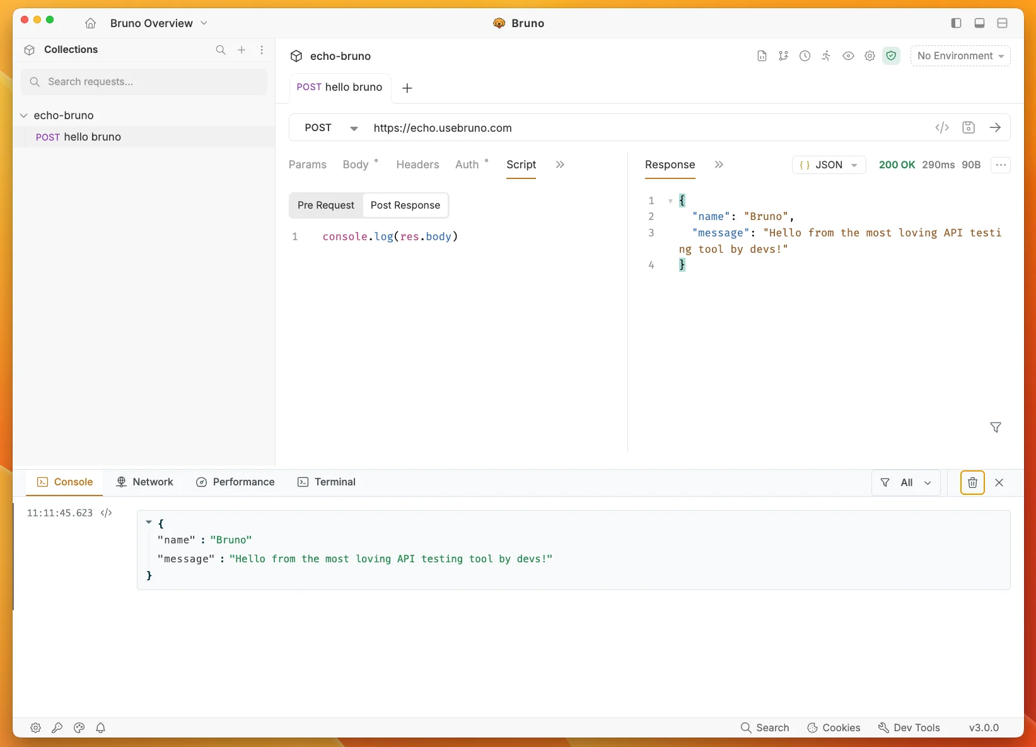The image size is (1036, 747).
Task: Open notifications bell icon
Action: pos(100,728)
